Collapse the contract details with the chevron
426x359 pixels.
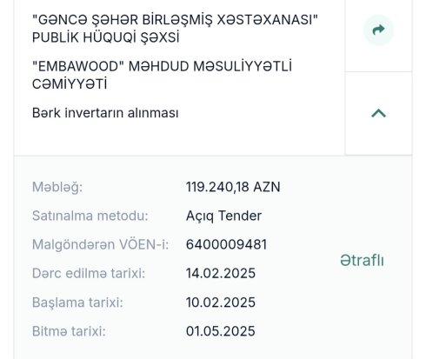tap(378, 113)
